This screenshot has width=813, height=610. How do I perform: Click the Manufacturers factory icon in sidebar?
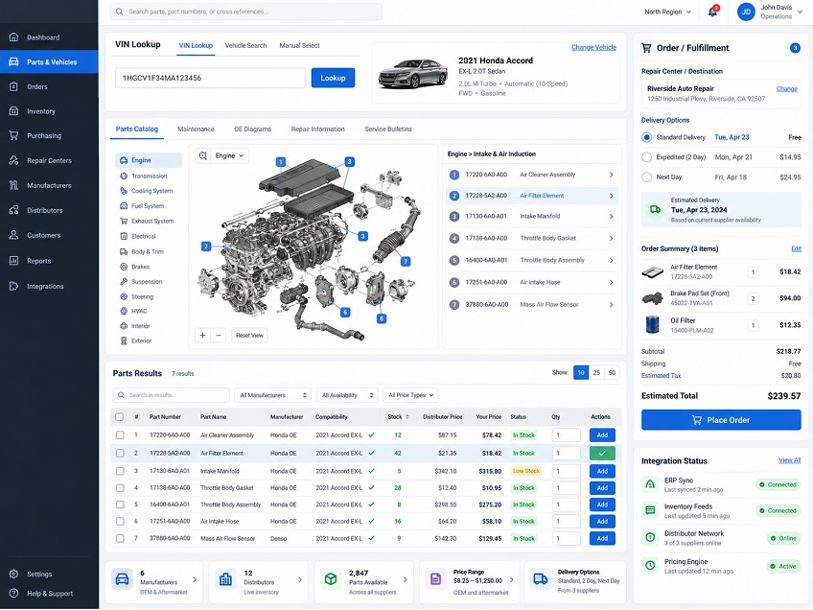14,185
